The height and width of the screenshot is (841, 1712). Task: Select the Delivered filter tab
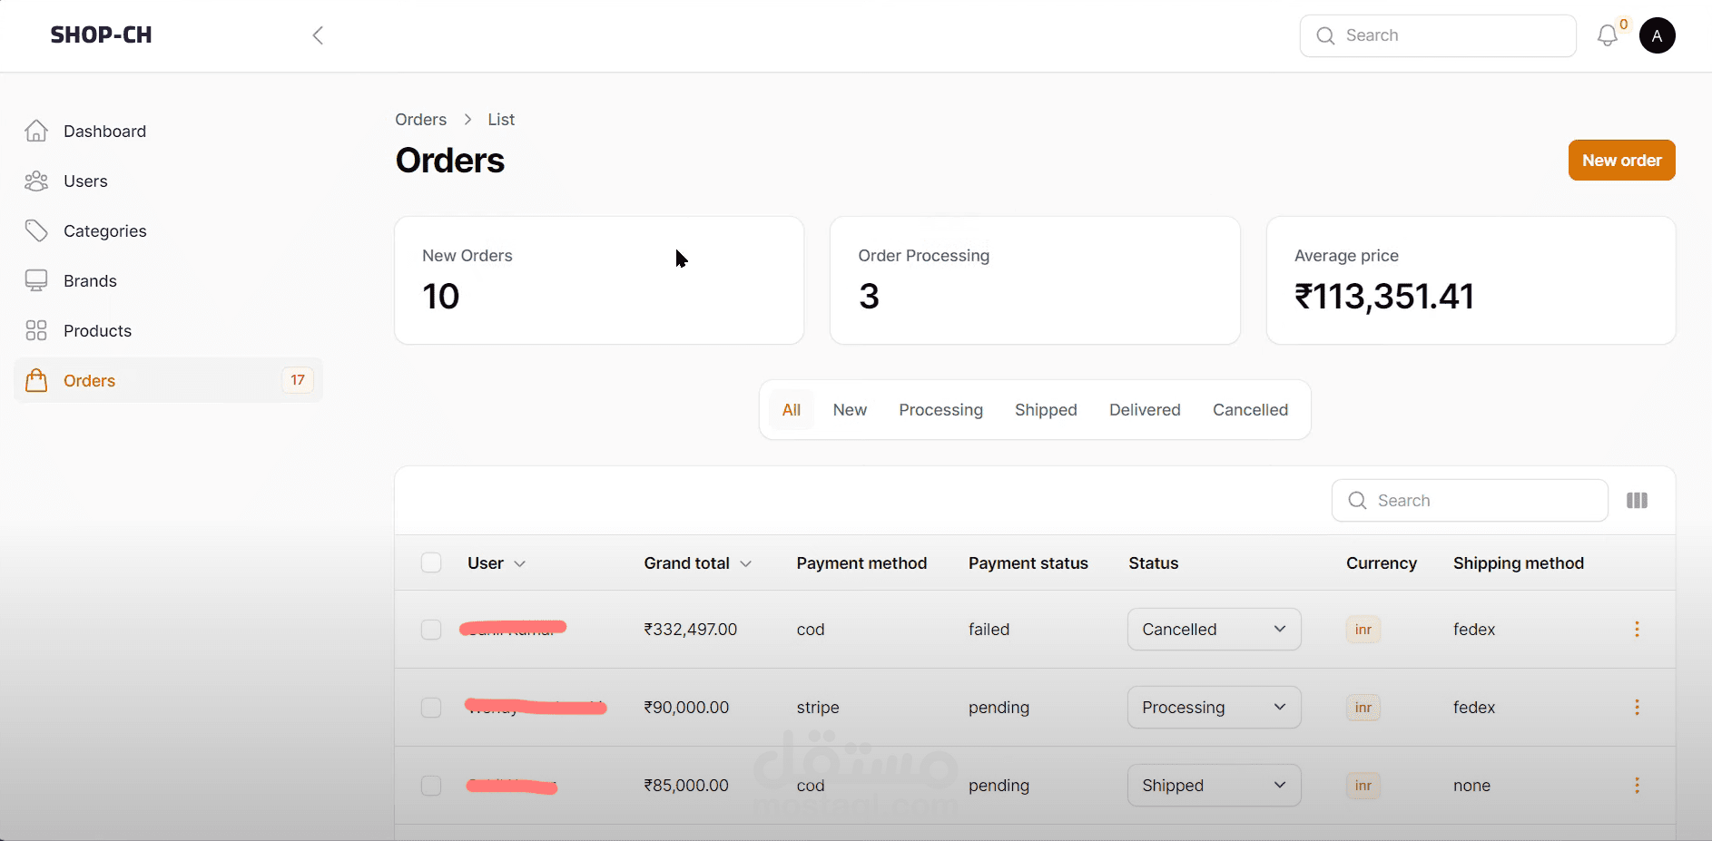click(1145, 410)
